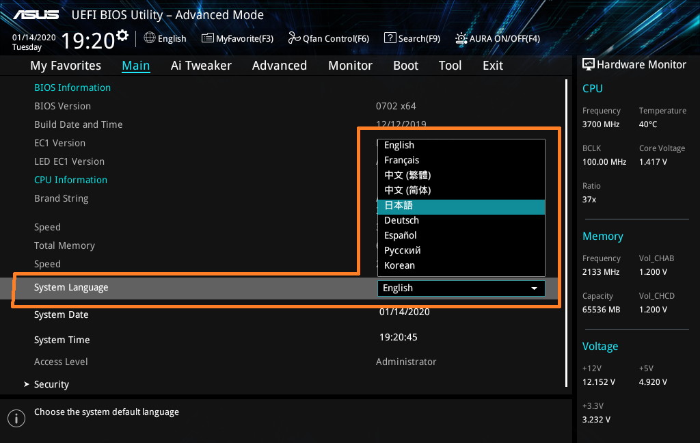Open the Security submenu label
Screen dimensions: 700x443
[51, 384]
